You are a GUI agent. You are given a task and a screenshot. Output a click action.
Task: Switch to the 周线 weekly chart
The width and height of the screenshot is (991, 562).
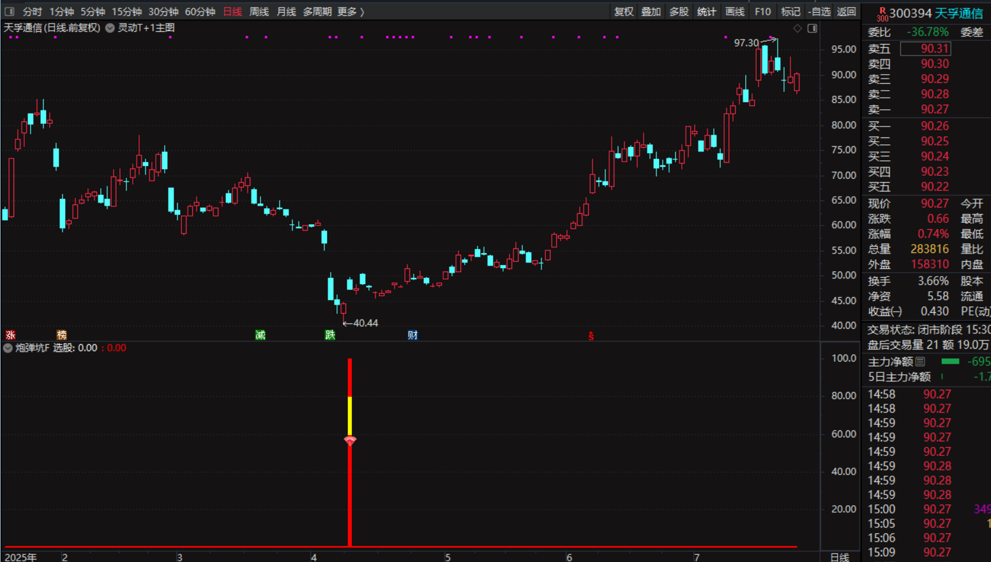click(259, 11)
